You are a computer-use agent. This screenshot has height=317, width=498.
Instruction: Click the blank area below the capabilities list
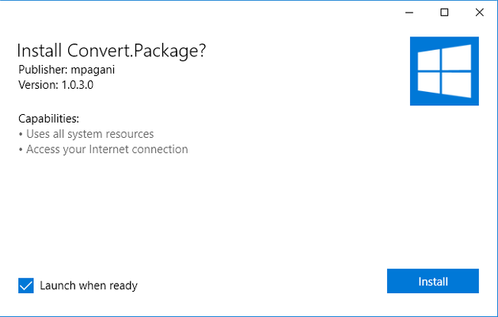click(x=203, y=210)
